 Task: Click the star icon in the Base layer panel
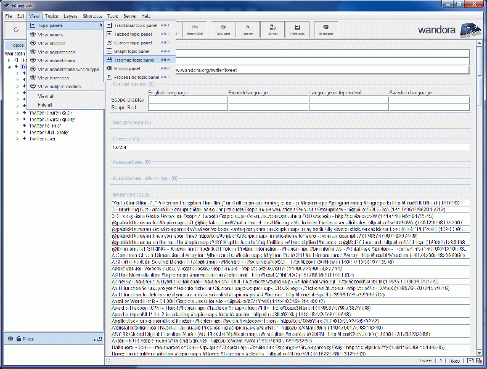pos(93,339)
